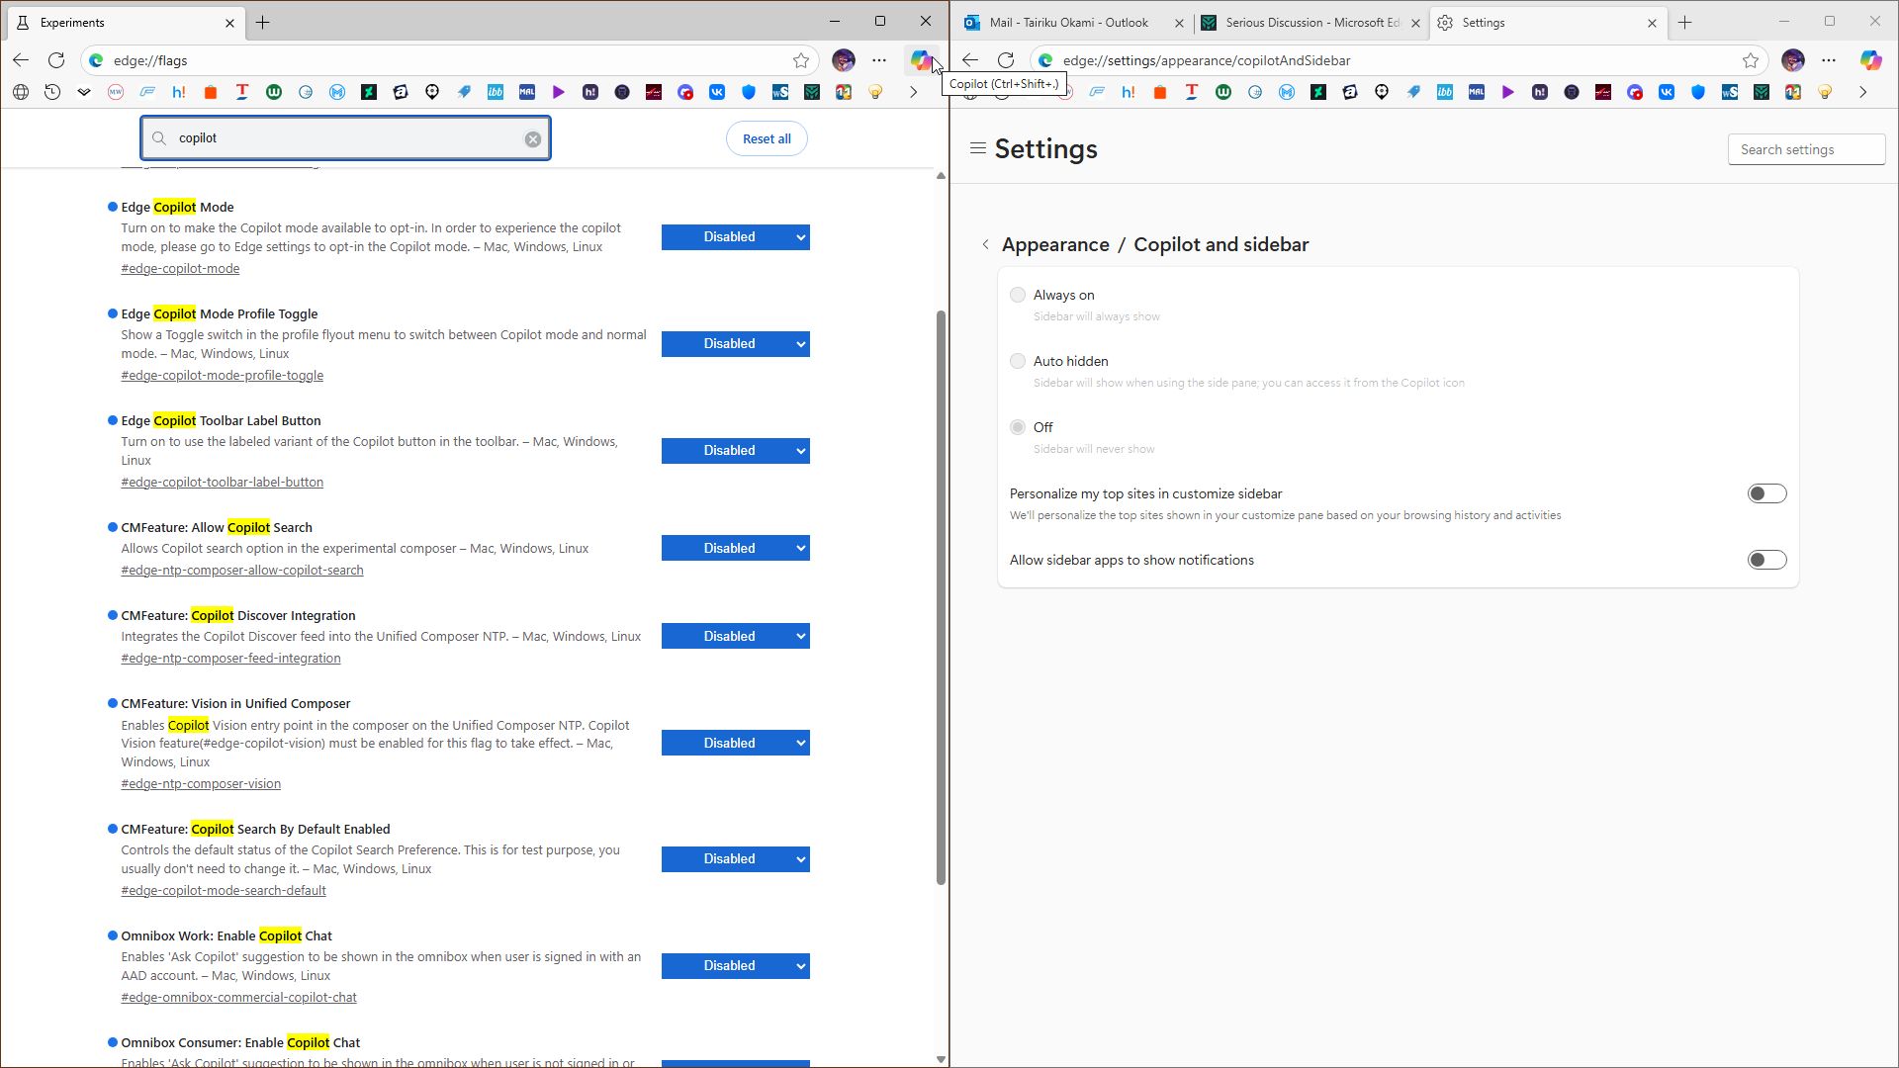Click the Search settings field
Screen dimensions: 1899x1068
[1806, 149]
